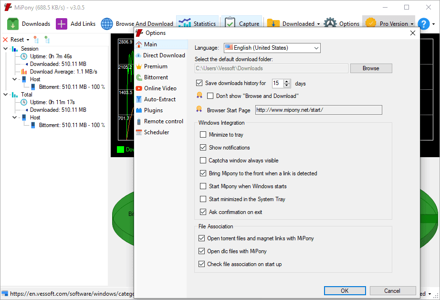Increase history days with up arrow
The height and width of the screenshot is (300, 440).
click(x=287, y=82)
